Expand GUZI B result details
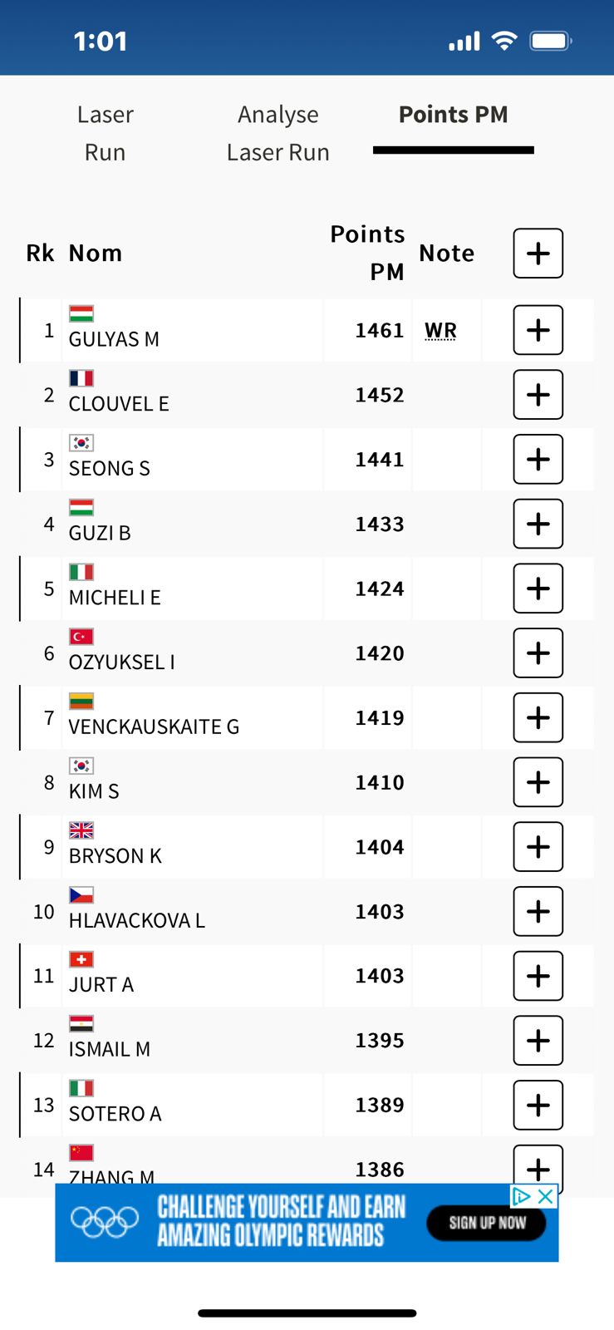This screenshot has height=1330, width=614. click(538, 524)
